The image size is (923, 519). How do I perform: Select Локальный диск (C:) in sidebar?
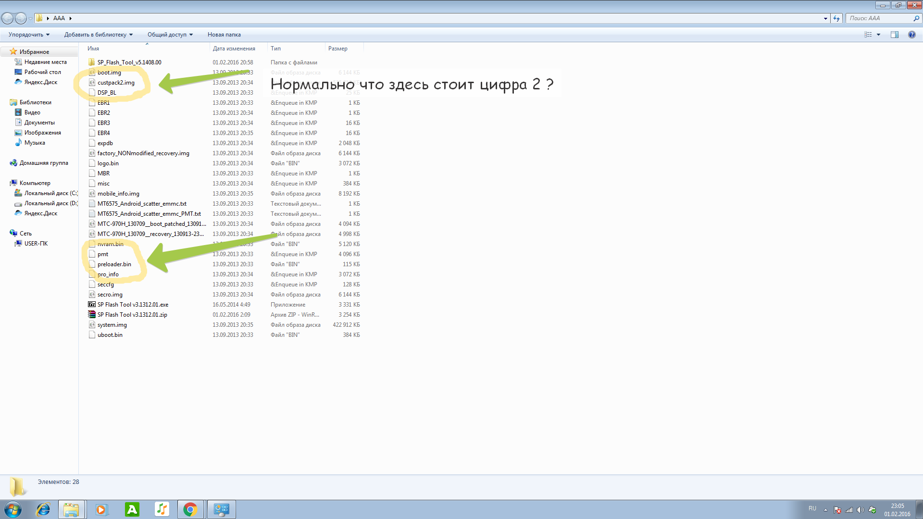50,193
